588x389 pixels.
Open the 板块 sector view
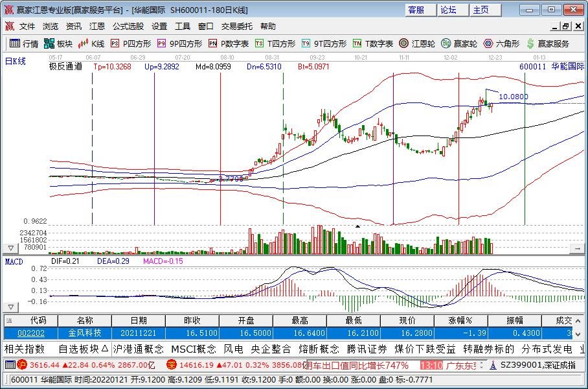pos(58,44)
